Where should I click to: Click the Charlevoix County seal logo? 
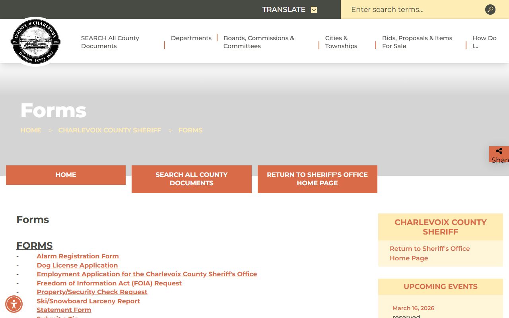point(36,41)
